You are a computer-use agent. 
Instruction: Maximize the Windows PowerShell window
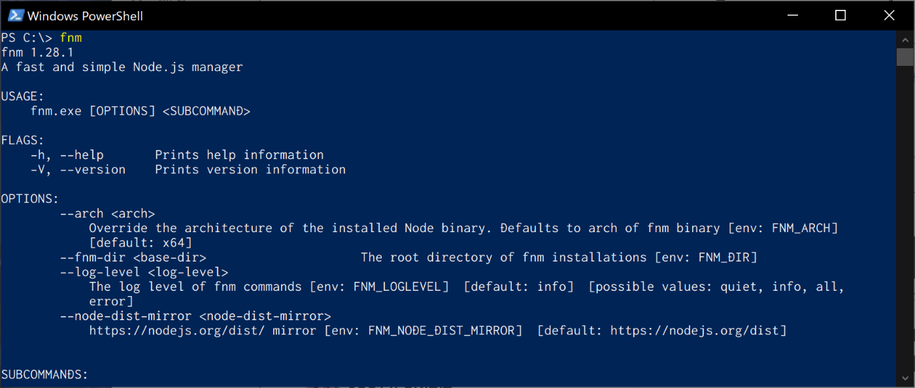click(841, 15)
